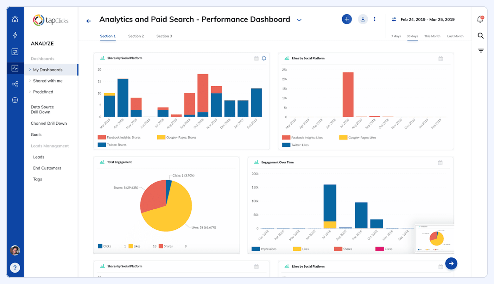Open the controls/settings panel icon in the sidebar
Image resolution: width=494 pixels, height=284 pixels.
point(15,52)
